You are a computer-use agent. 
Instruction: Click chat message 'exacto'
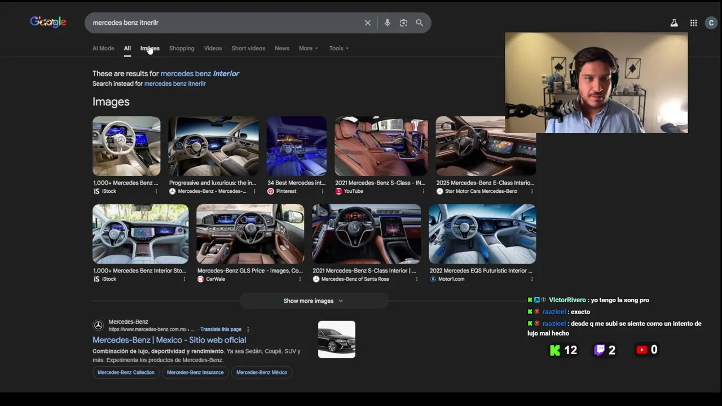click(x=580, y=312)
